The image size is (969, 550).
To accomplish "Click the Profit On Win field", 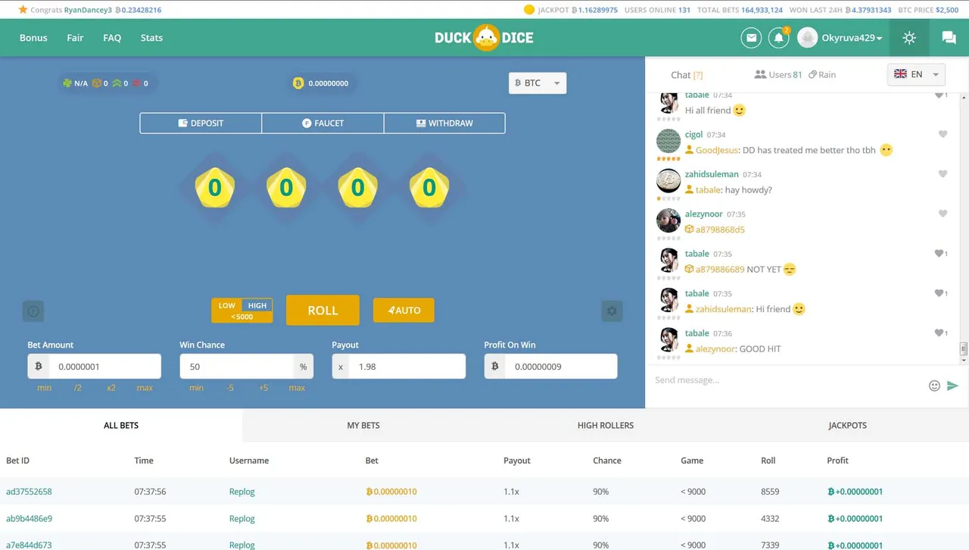I will (x=561, y=366).
